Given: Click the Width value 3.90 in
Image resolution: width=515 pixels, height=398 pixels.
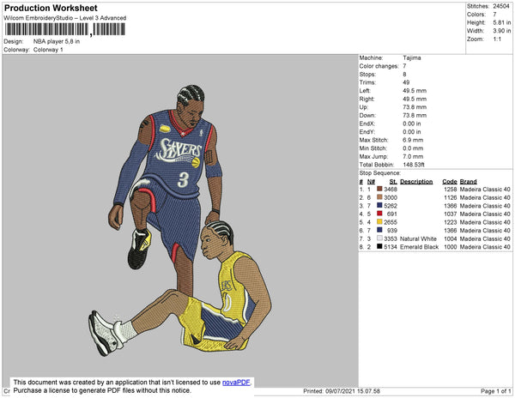Looking at the screenshot, I should (501, 31).
